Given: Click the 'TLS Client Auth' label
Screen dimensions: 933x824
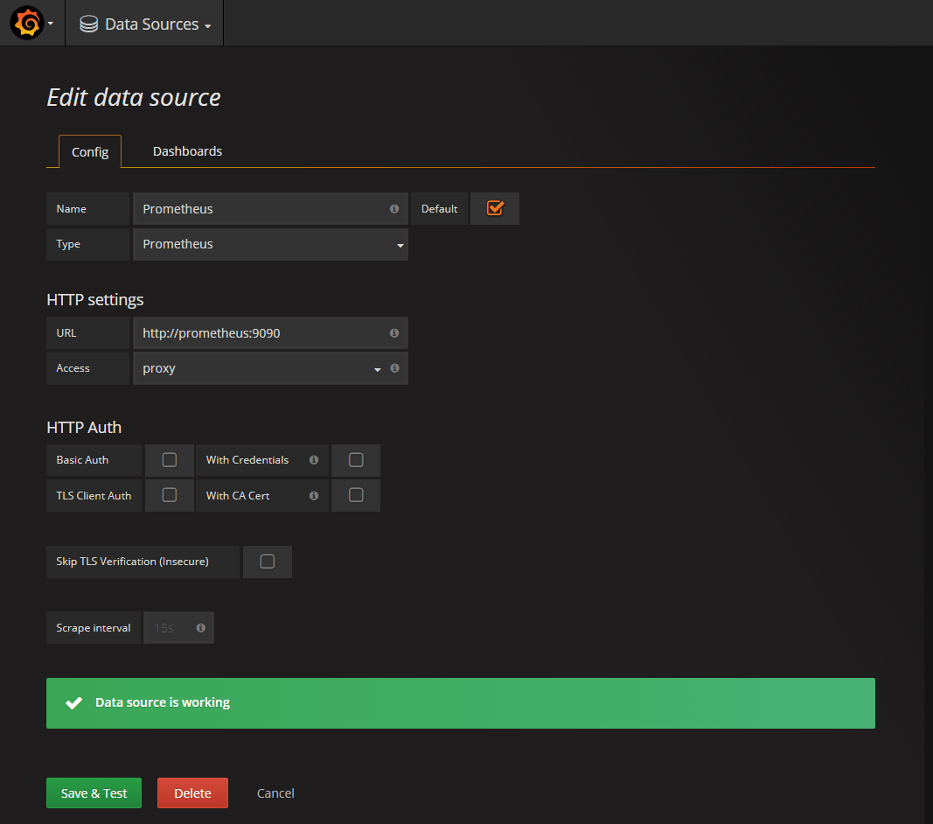Looking at the screenshot, I should (94, 495).
